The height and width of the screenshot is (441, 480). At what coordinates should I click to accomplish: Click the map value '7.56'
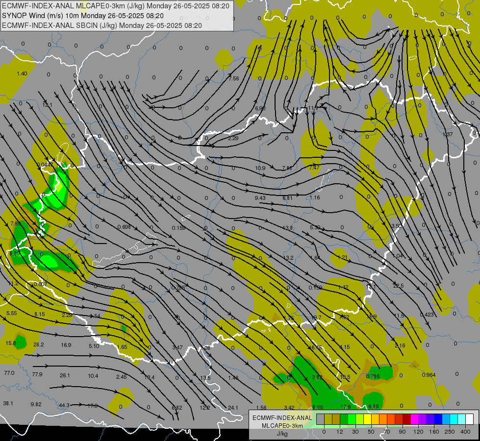point(234,78)
